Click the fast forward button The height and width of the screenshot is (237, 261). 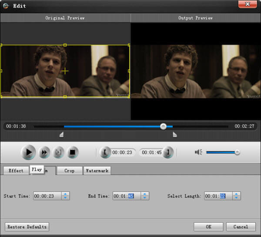[x=44, y=152]
